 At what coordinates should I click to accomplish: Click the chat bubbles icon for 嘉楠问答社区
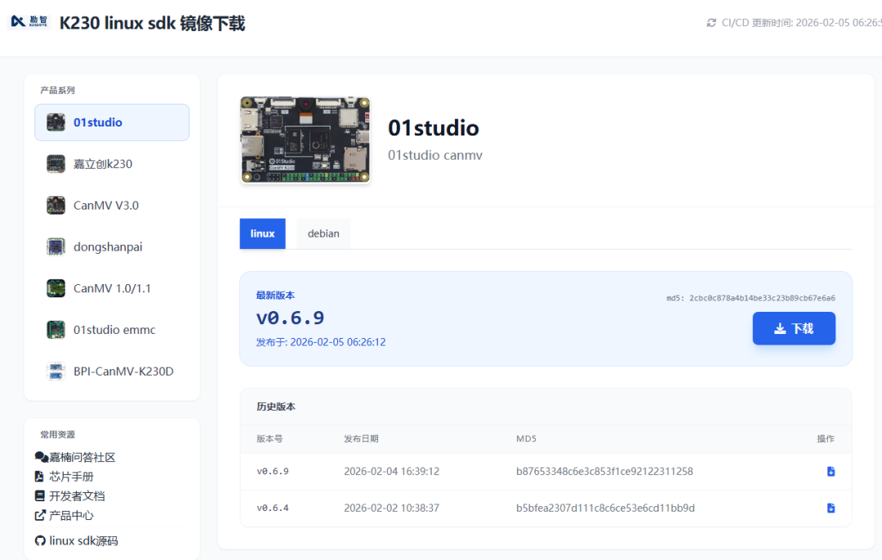point(41,457)
